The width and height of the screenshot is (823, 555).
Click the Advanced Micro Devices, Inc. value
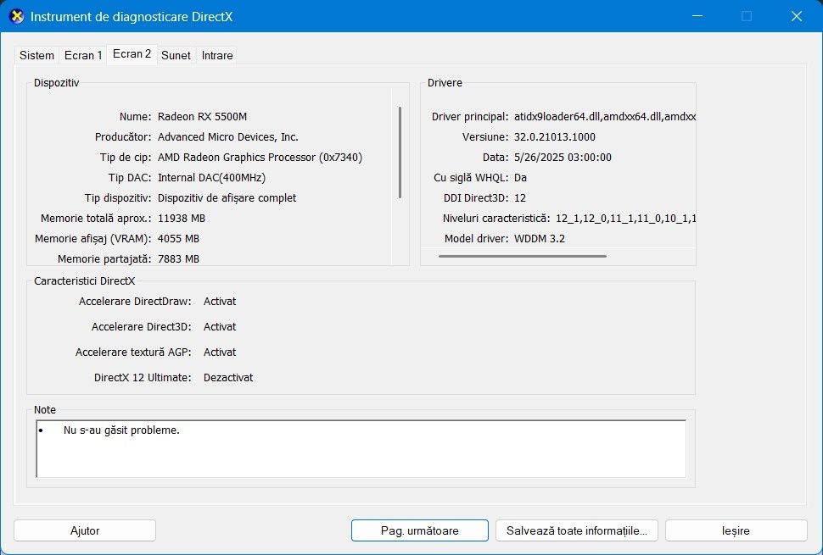point(227,136)
